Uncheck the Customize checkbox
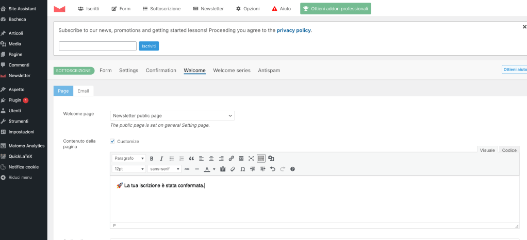The height and width of the screenshot is (240, 527). pyautogui.click(x=112, y=141)
